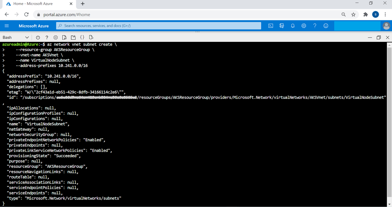Open Azure help question mark in header
The width and height of the screenshot is (392, 207).
pyautogui.click(x=315, y=26)
